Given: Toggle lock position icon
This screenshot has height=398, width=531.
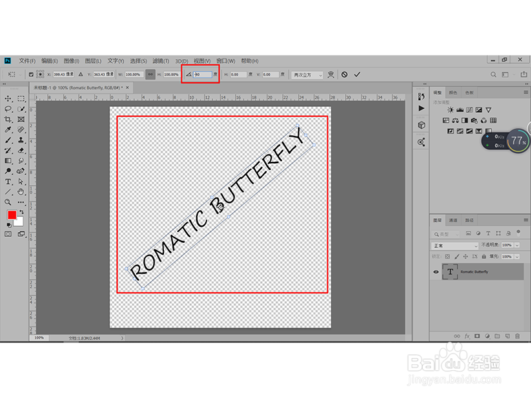Looking at the screenshot, I should [x=466, y=257].
